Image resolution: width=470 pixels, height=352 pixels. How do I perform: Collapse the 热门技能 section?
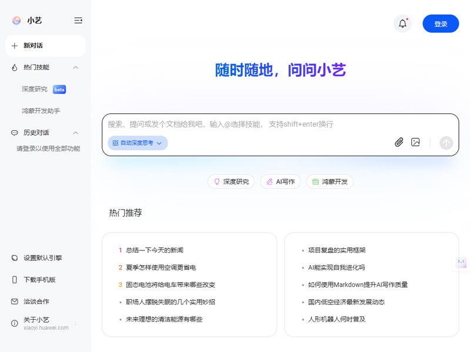tap(75, 67)
